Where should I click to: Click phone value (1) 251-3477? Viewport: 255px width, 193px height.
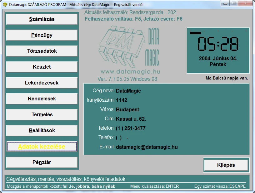(x=131, y=128)
